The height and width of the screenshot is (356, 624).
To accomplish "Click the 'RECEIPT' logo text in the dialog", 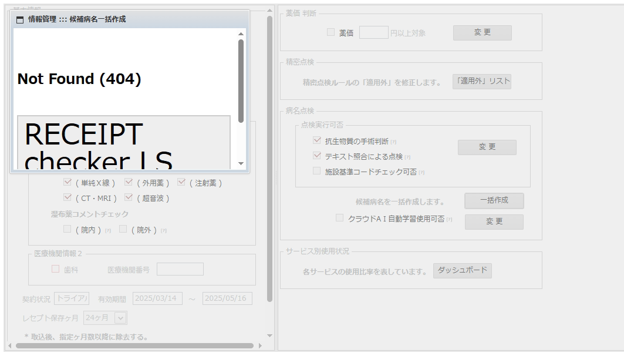I will click(83, 134).
